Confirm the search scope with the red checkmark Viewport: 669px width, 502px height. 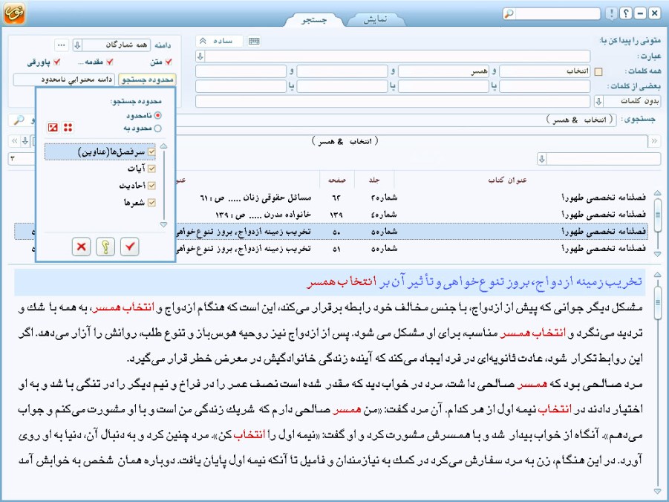click(130, 247)
